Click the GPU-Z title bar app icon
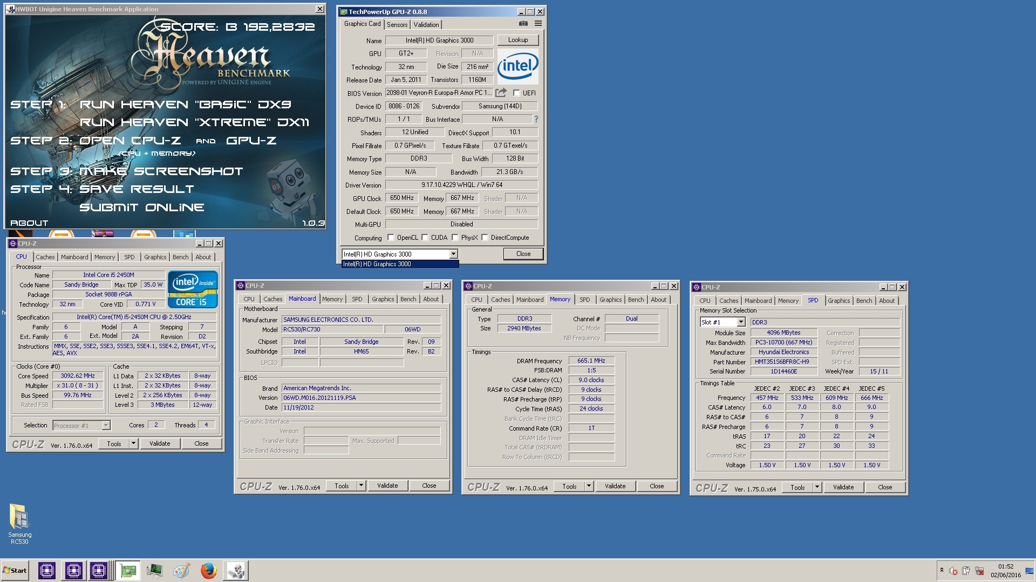The height and width of the screenshot is (582, 1036). pyautogui.click(x=344, y=12)
